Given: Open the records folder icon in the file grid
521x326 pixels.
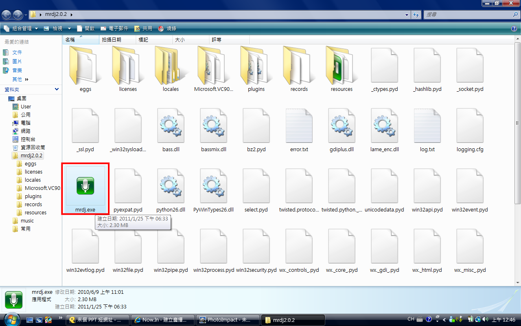Looking at the screenshot, I should coord(299,65).
